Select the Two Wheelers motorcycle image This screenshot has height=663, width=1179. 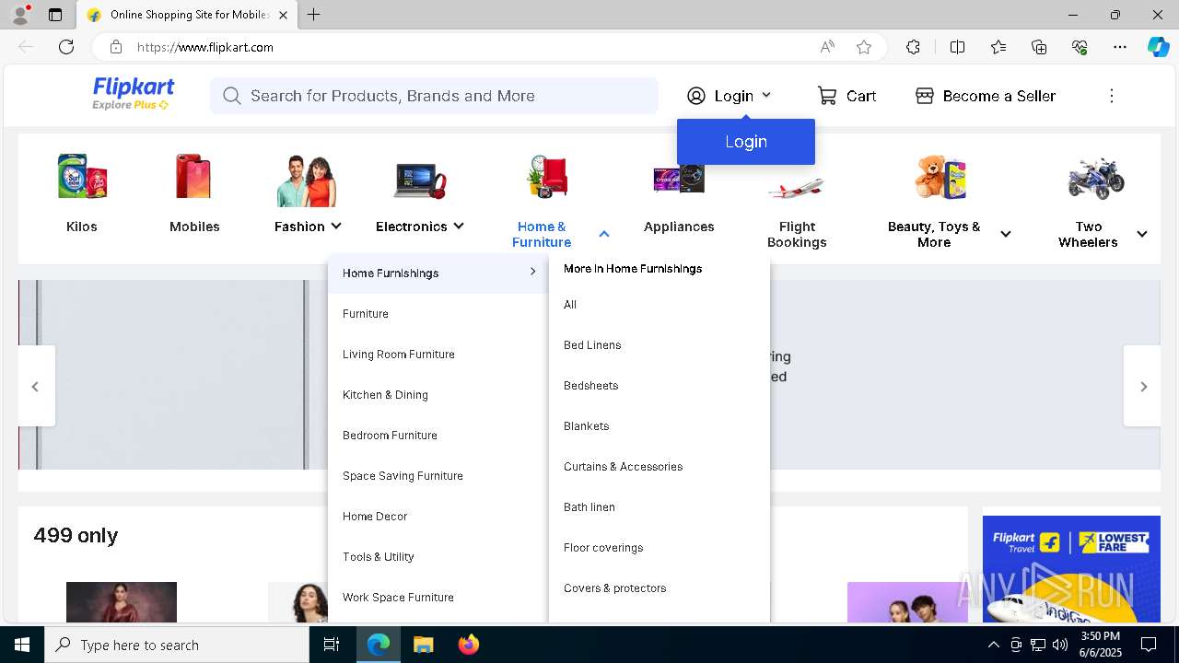[x=1096, y=178]
